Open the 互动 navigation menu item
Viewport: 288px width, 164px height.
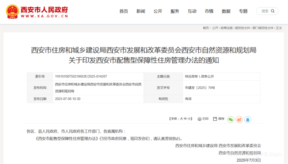pos(192,11)
